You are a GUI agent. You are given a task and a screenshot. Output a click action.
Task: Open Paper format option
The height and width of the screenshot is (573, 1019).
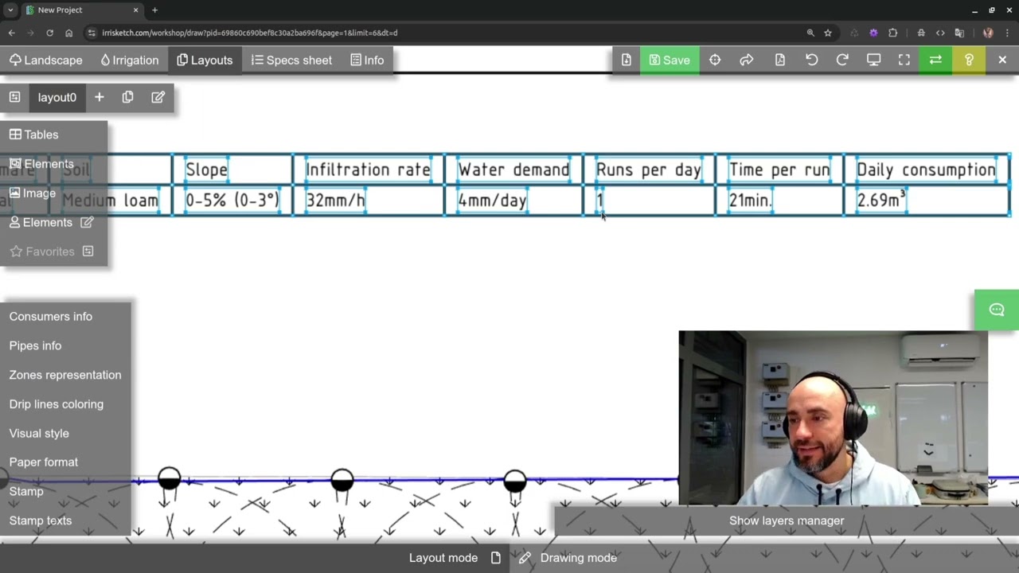(44, 462)
